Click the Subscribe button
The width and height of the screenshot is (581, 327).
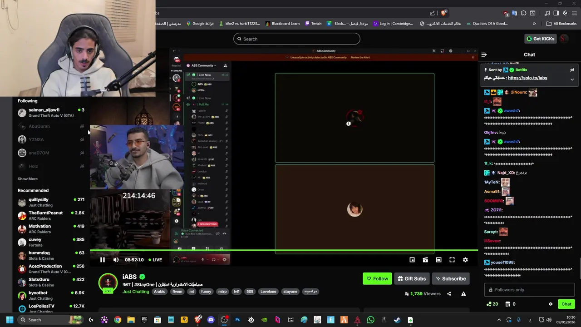(451, 279)
